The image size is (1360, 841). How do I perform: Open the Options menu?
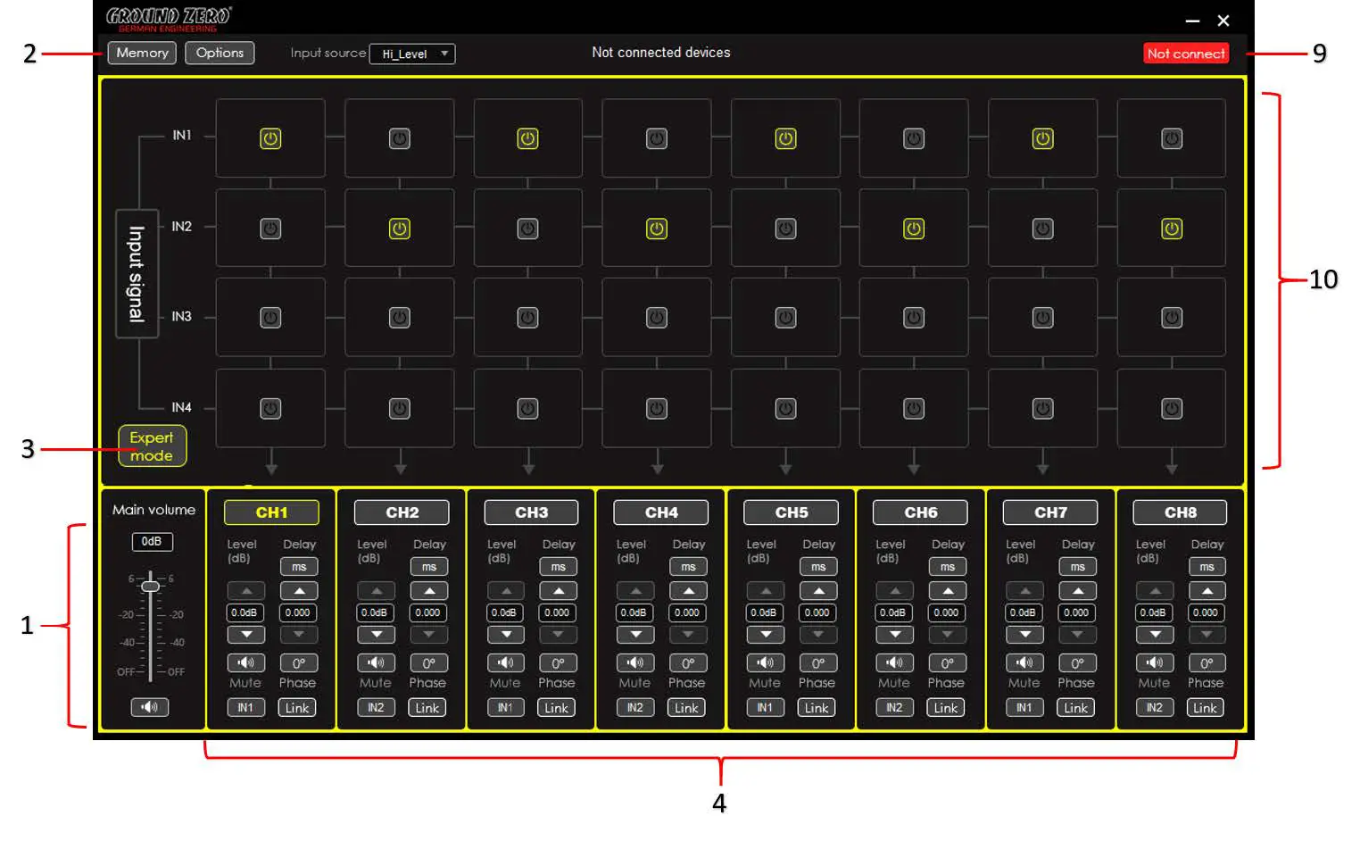coord(220,53)
